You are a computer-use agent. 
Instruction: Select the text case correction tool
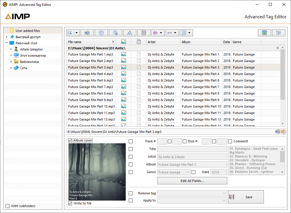click(x=130, y=32)
